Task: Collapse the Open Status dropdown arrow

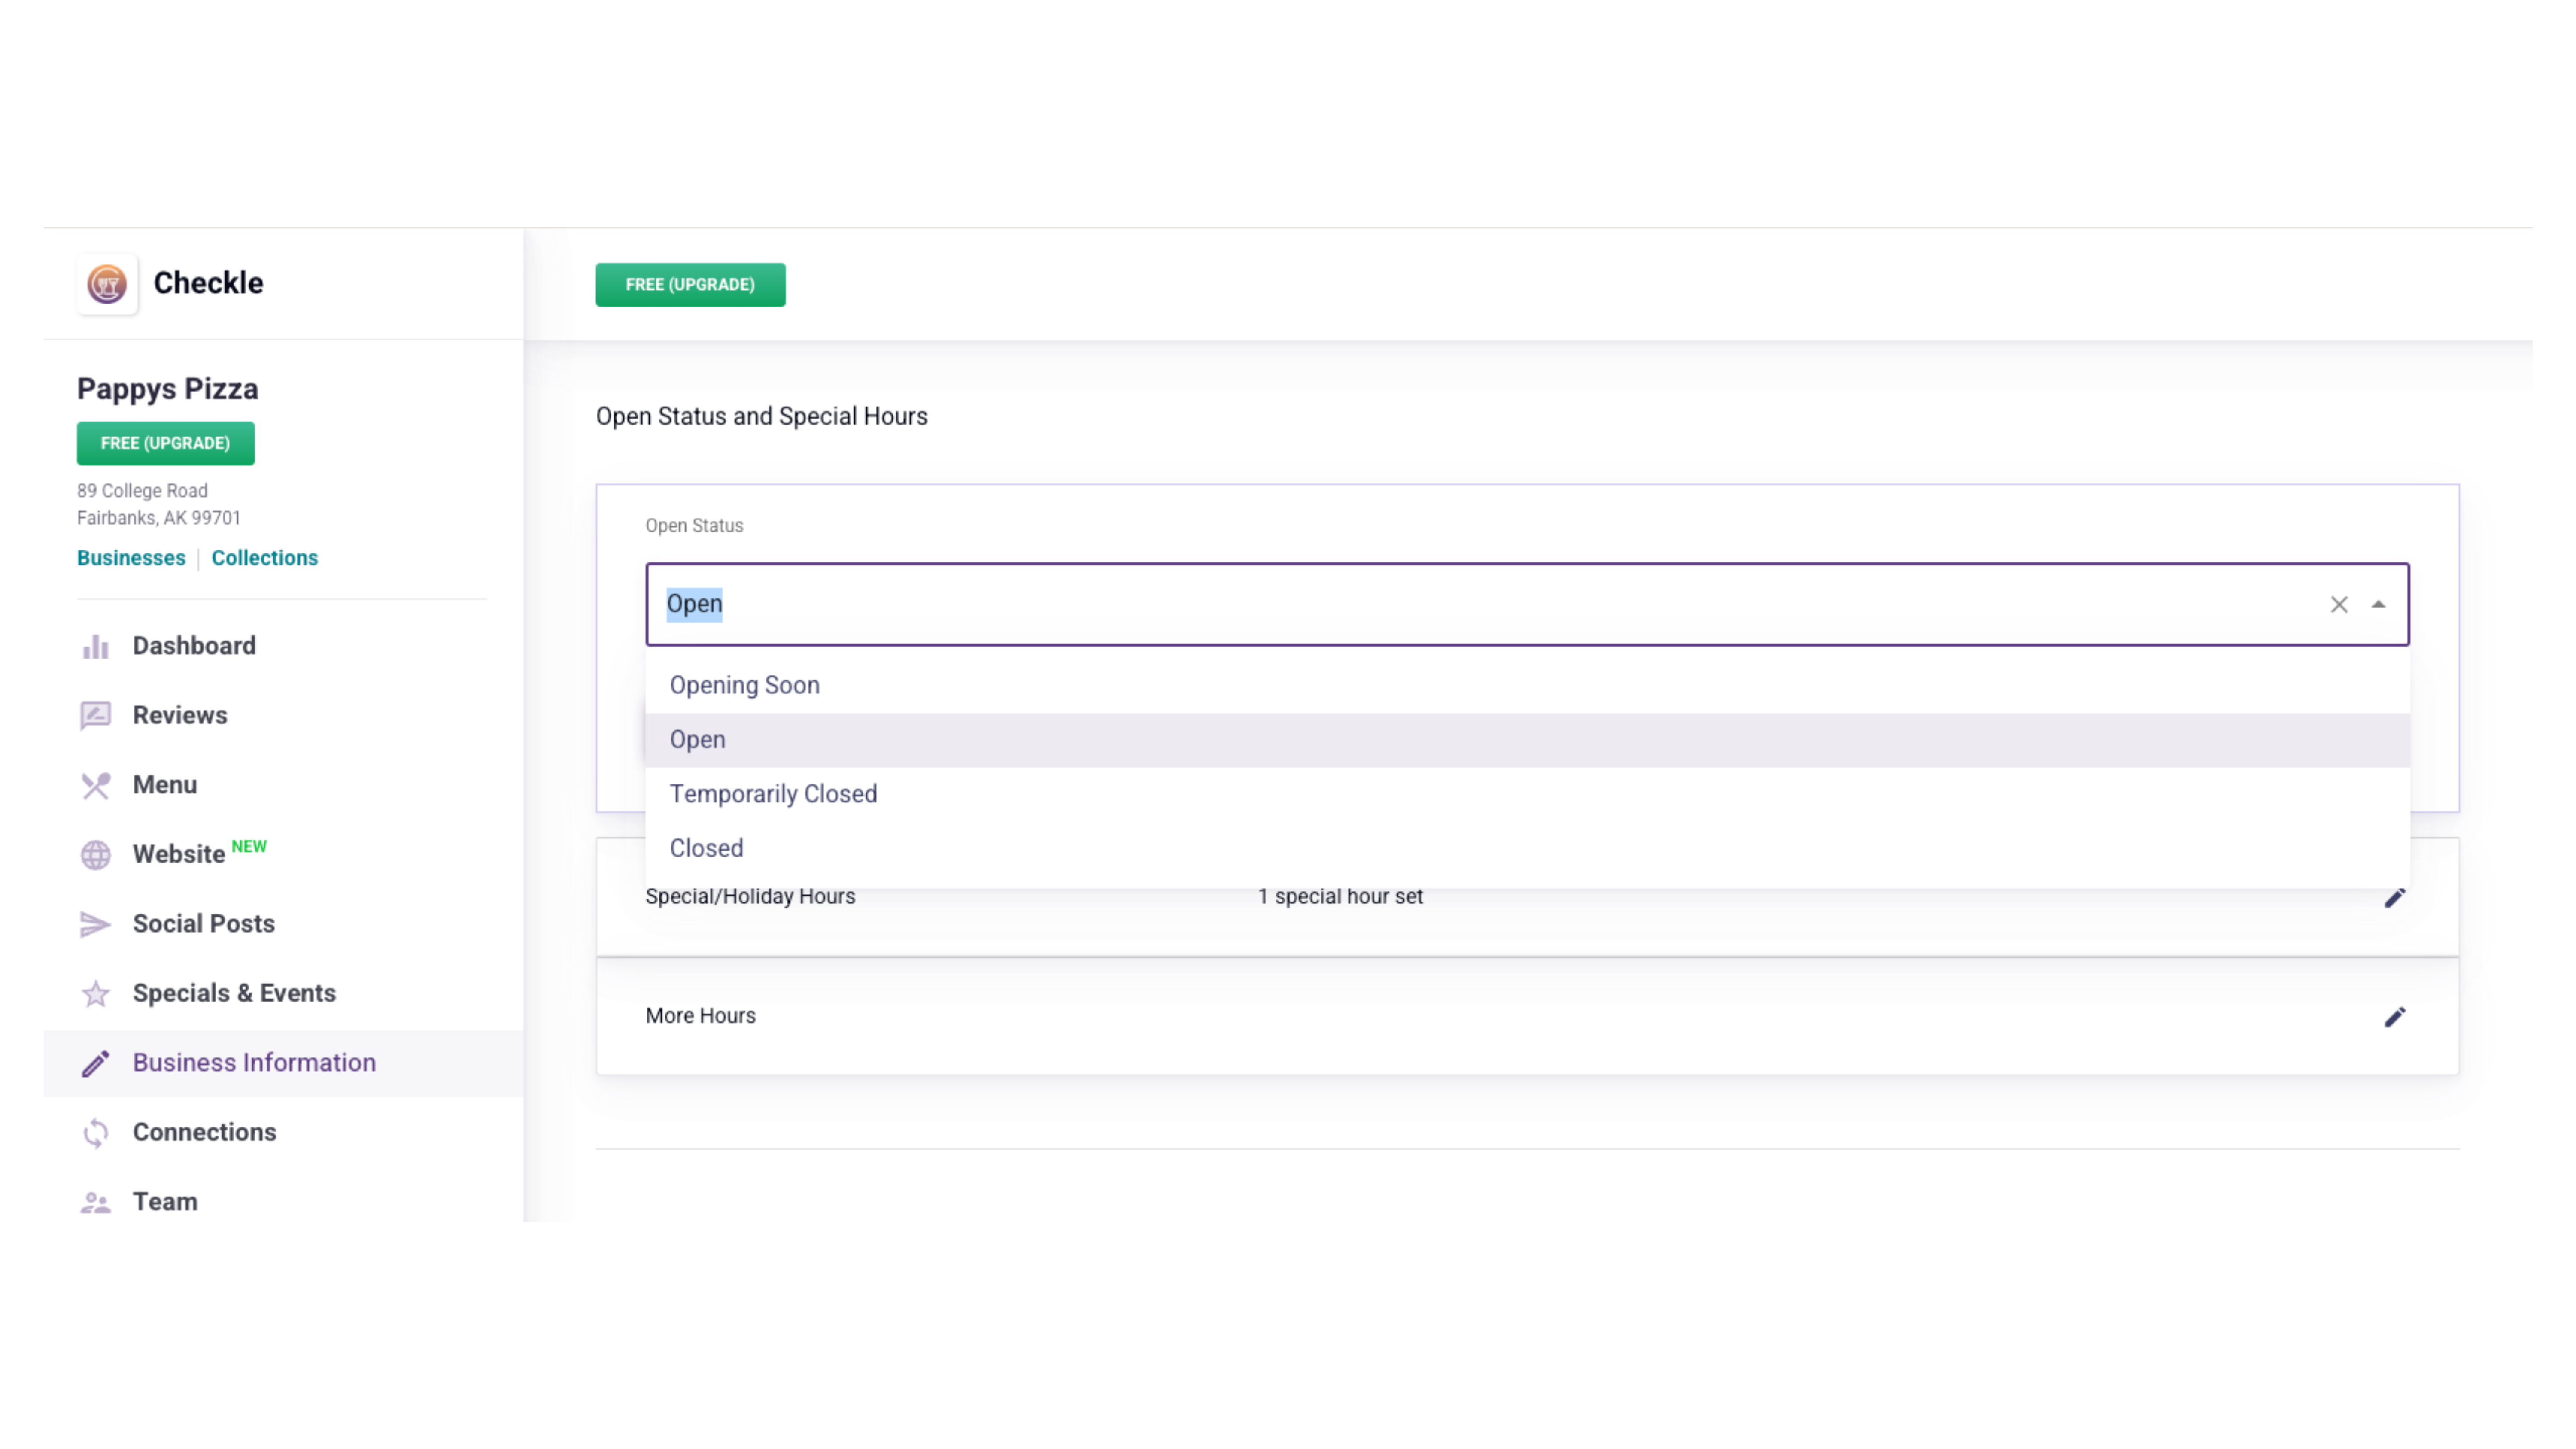Action: click(2379, 605)
